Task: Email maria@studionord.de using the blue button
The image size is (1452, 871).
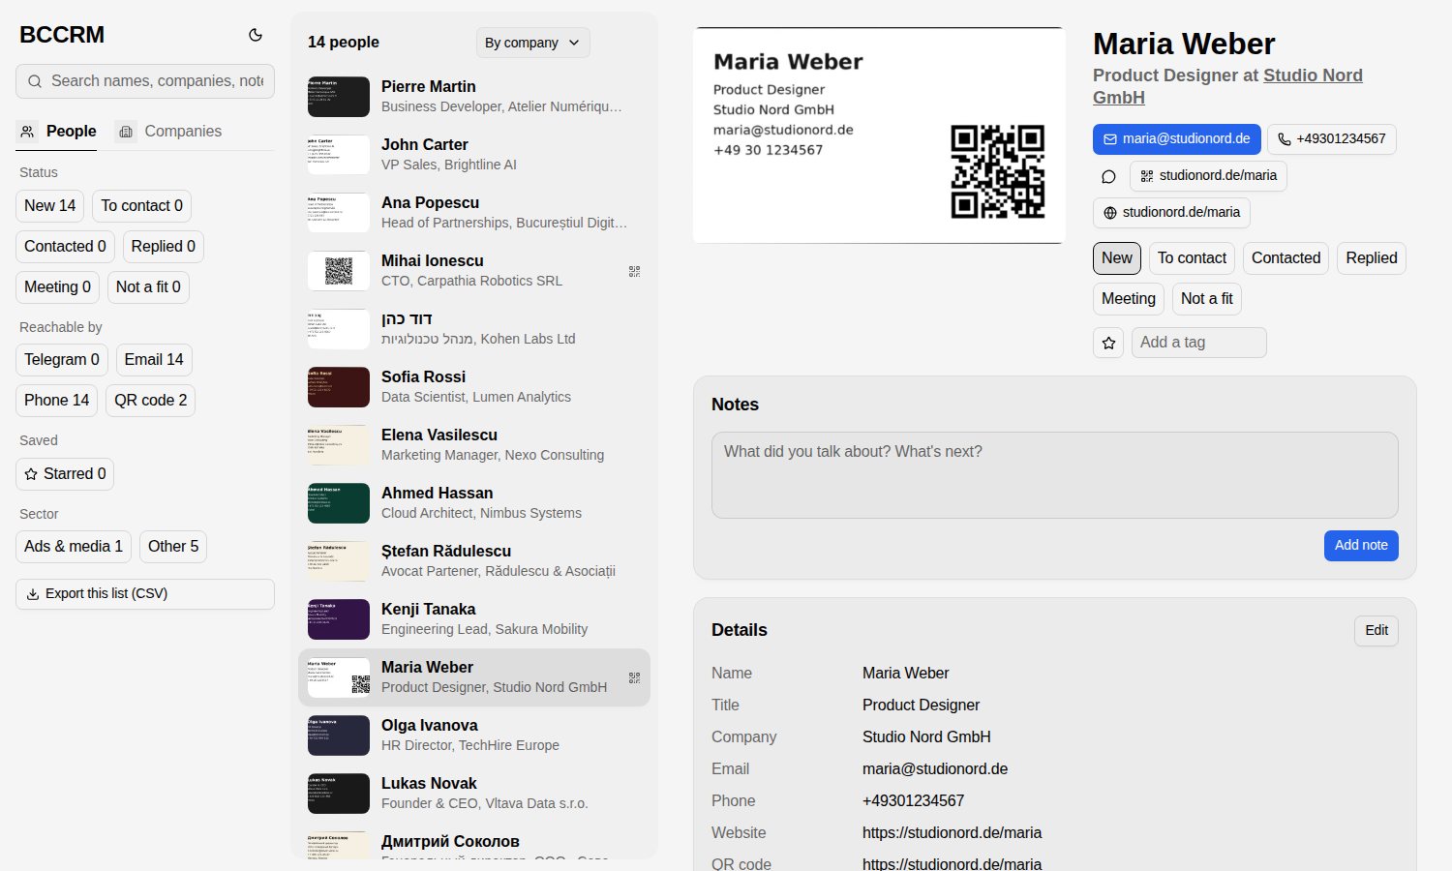Action: 1177,139
